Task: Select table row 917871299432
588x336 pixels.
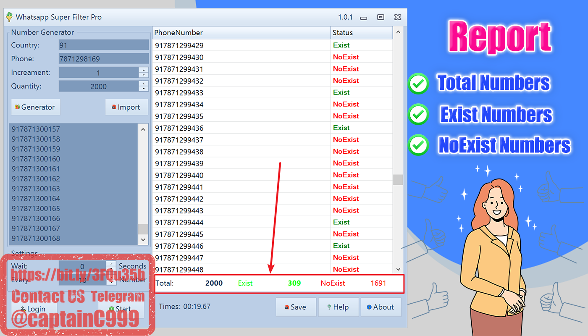Action: (273, 81)
